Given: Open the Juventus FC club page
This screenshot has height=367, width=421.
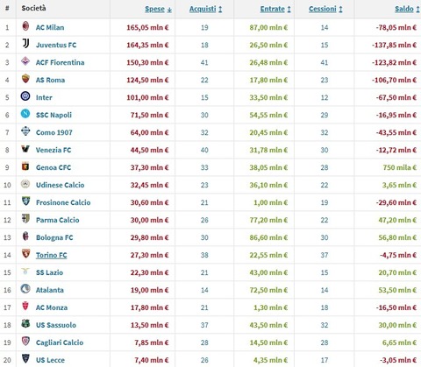Looking at the screenshot, I should [x=56, y=45].
